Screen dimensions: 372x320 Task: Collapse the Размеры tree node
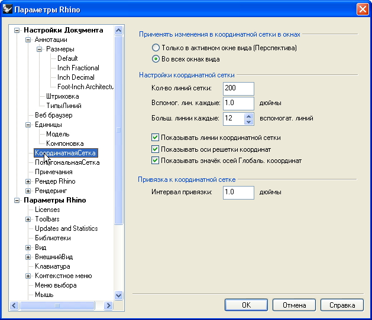(x=40, y=49)
